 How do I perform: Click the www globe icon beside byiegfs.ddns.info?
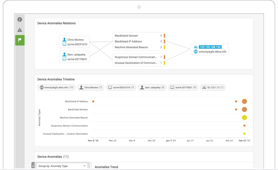(196, 52)
